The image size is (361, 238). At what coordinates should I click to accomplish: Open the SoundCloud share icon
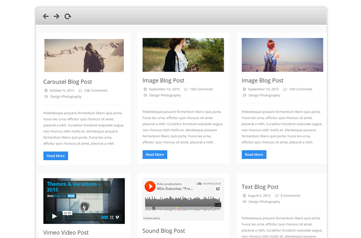coord(217,189)
